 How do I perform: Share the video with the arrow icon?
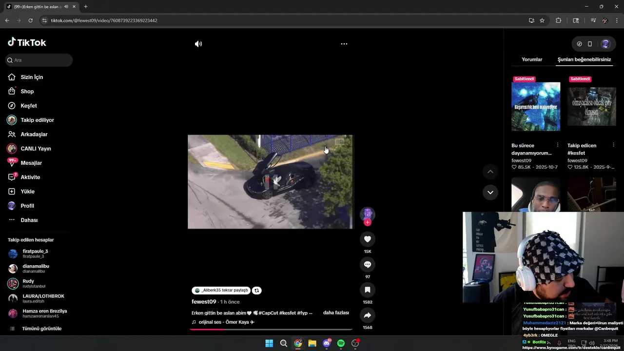click(368, 315)
